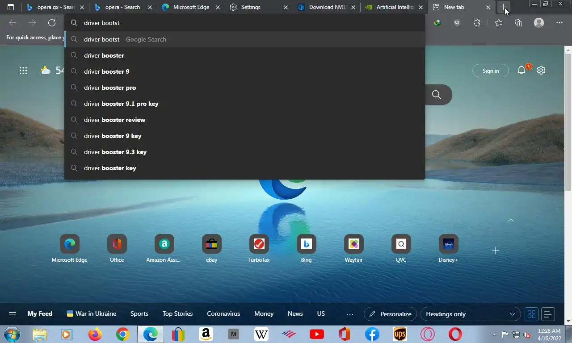Open the tab actions menu icon
The width and height of the screenshot is (572, 343).
tap(11, 7)
